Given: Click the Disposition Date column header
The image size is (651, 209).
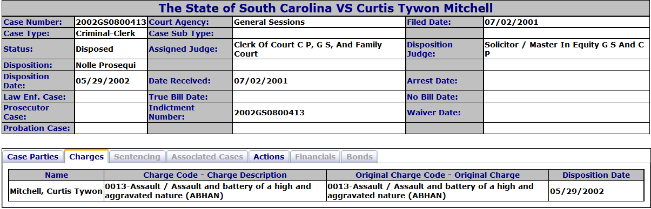Looking at the screenshot, I should (x=596, y=175).
